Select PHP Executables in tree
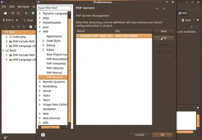 pos(57,59)
